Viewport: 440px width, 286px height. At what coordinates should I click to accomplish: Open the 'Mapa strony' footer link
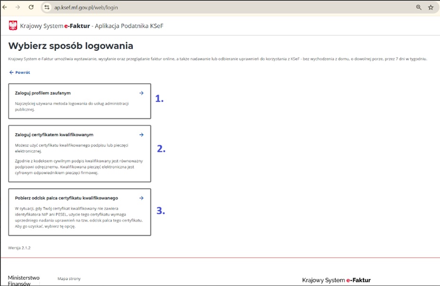tap(69, 279)
